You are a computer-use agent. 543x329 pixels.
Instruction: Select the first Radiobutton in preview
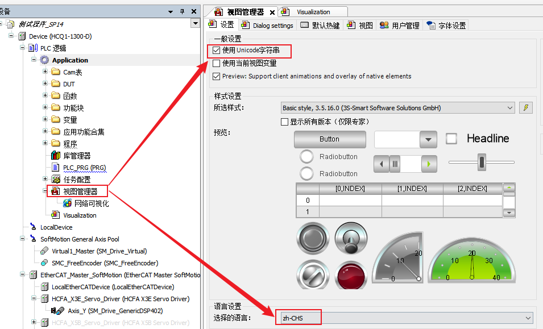(307, 156)
